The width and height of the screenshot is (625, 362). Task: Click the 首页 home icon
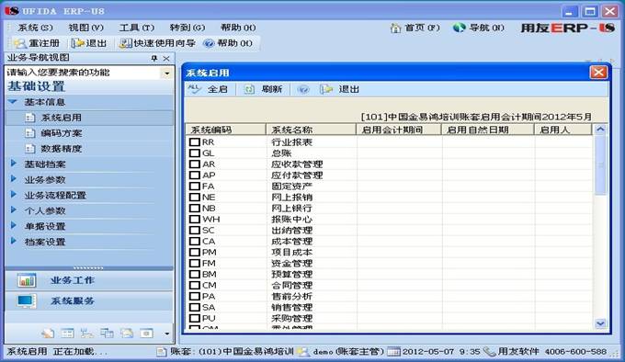(x=396, y=28)
